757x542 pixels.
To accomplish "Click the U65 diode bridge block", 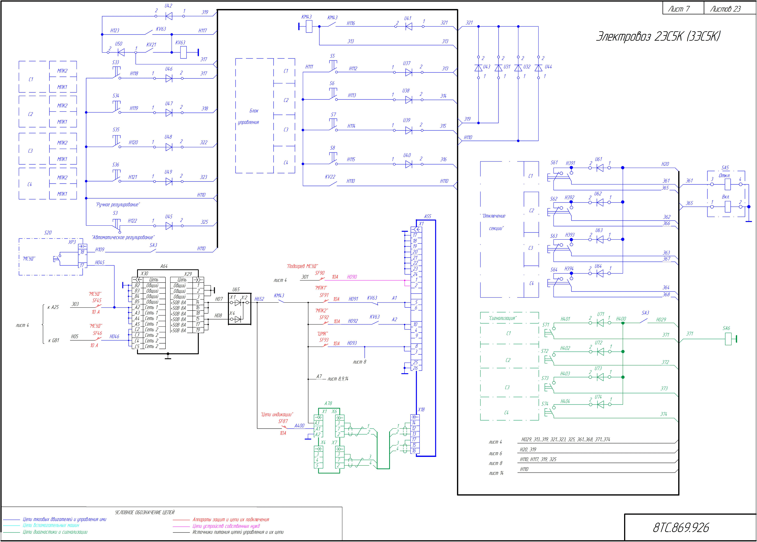I will pos(240,309).
